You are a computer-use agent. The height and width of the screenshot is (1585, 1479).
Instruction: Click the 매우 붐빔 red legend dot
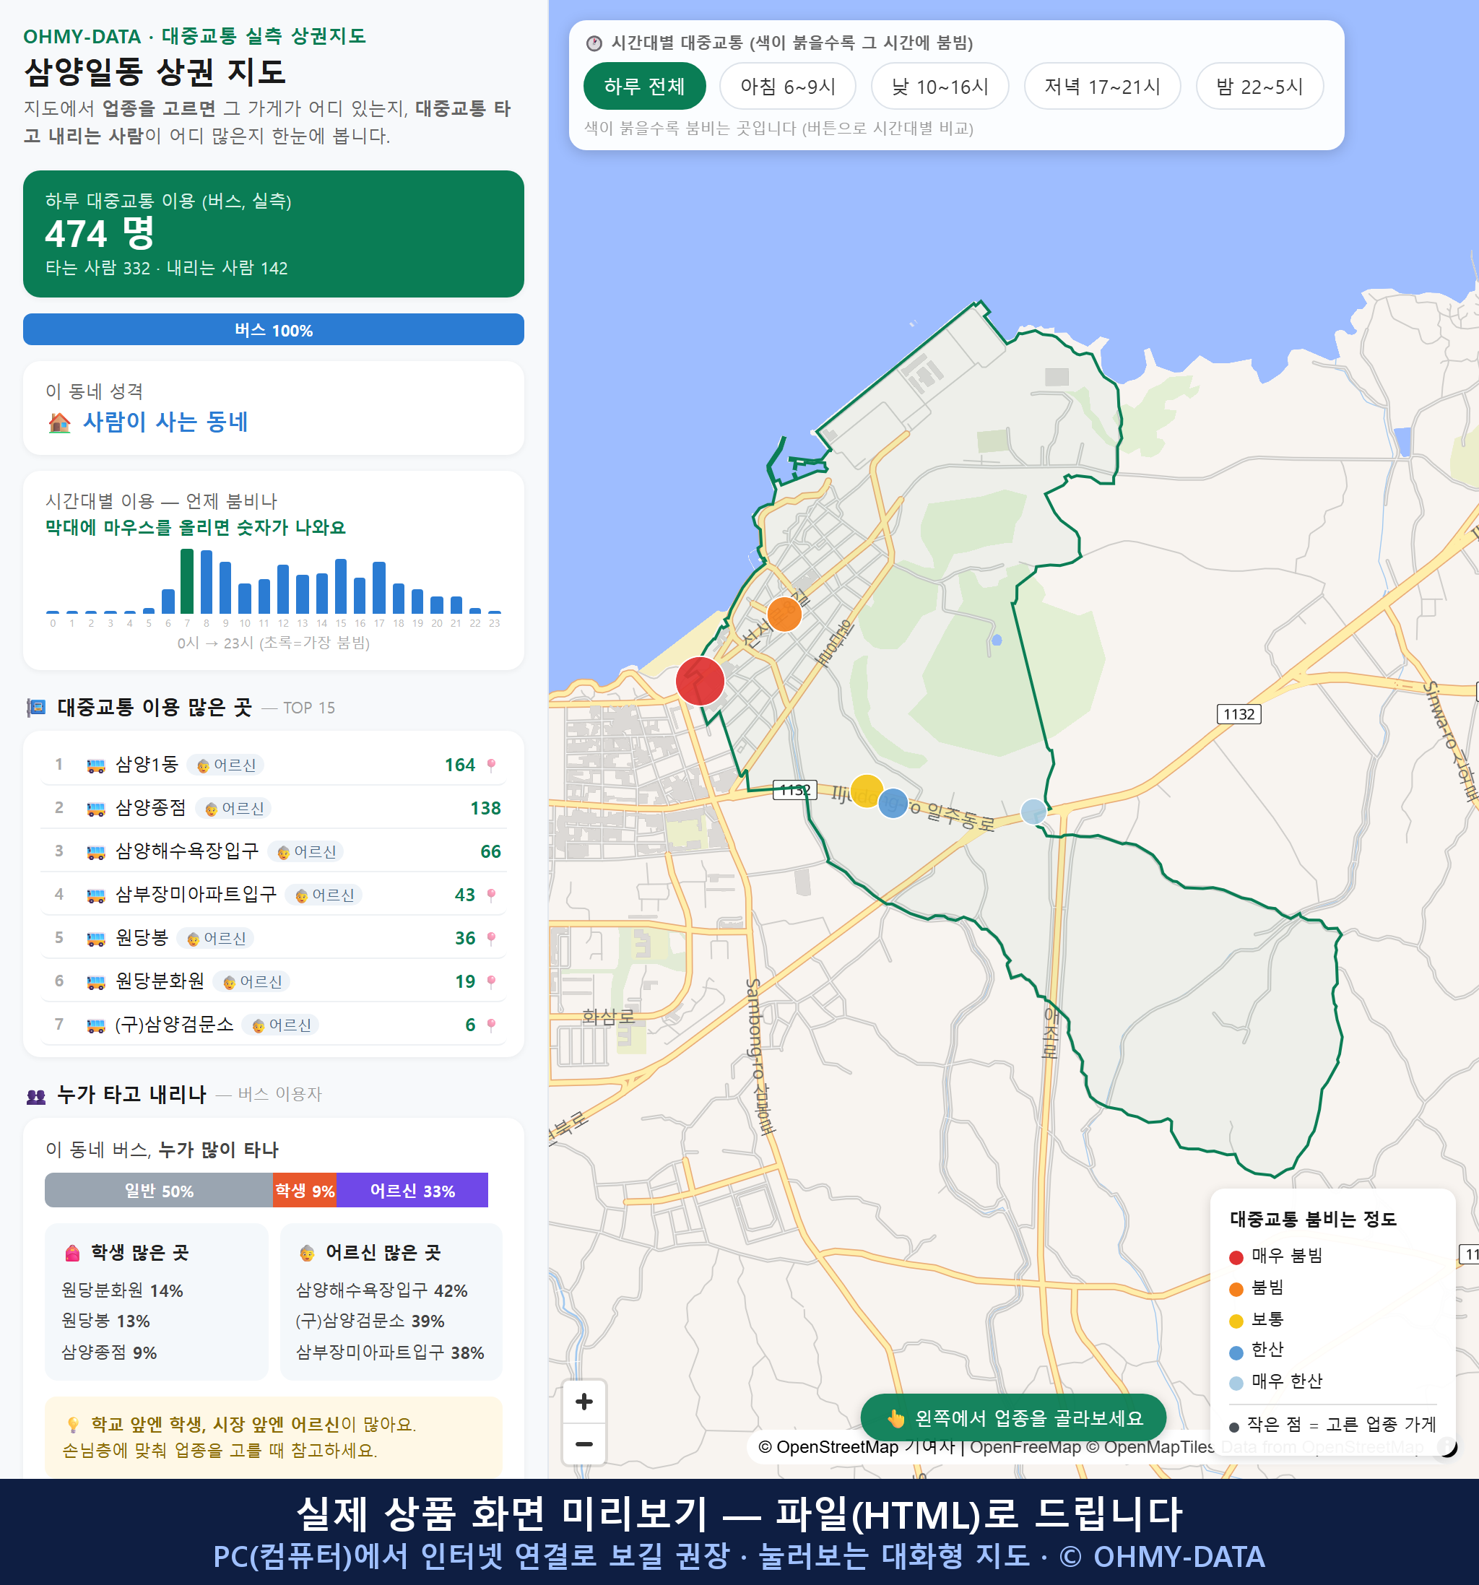(x=1236, y=1257)
